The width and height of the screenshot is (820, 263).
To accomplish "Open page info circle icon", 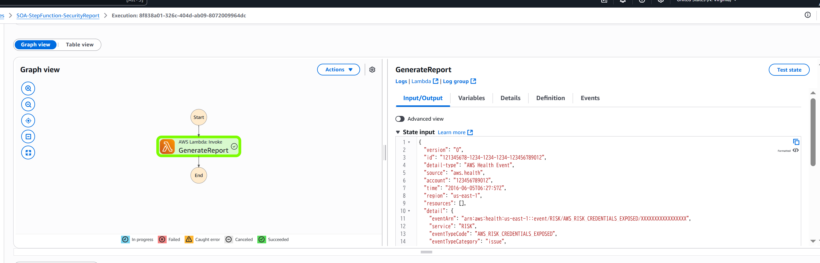I will click(x=807, y=15).
